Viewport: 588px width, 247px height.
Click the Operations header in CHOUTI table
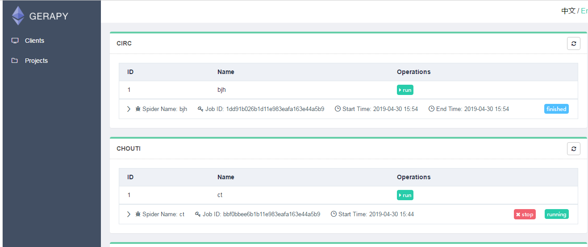[x=414, y=177]
